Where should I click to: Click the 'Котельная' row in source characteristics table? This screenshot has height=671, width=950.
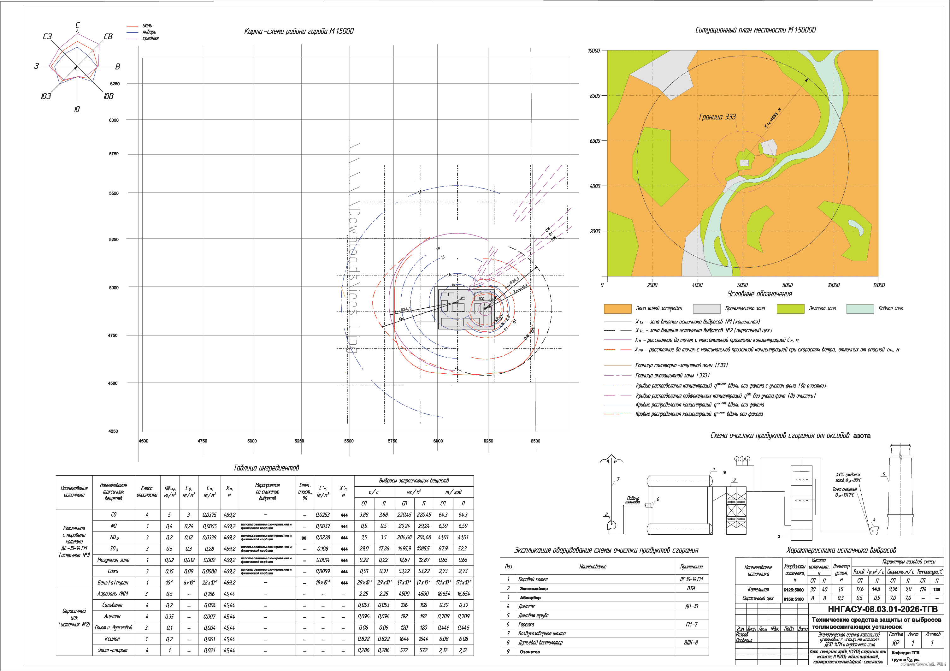[x=758, y=590]
